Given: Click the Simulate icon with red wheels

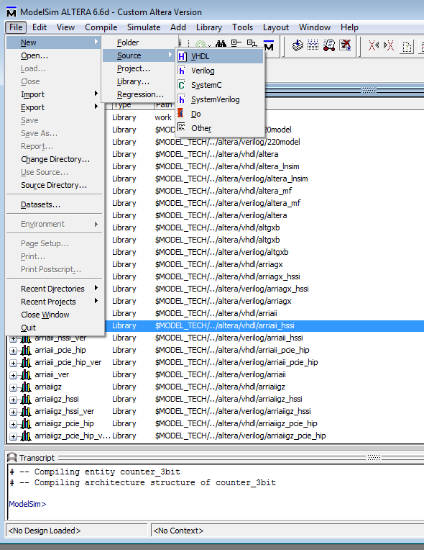Looking at the screenshot, I should pyautogui.click(x=329, y=45).
